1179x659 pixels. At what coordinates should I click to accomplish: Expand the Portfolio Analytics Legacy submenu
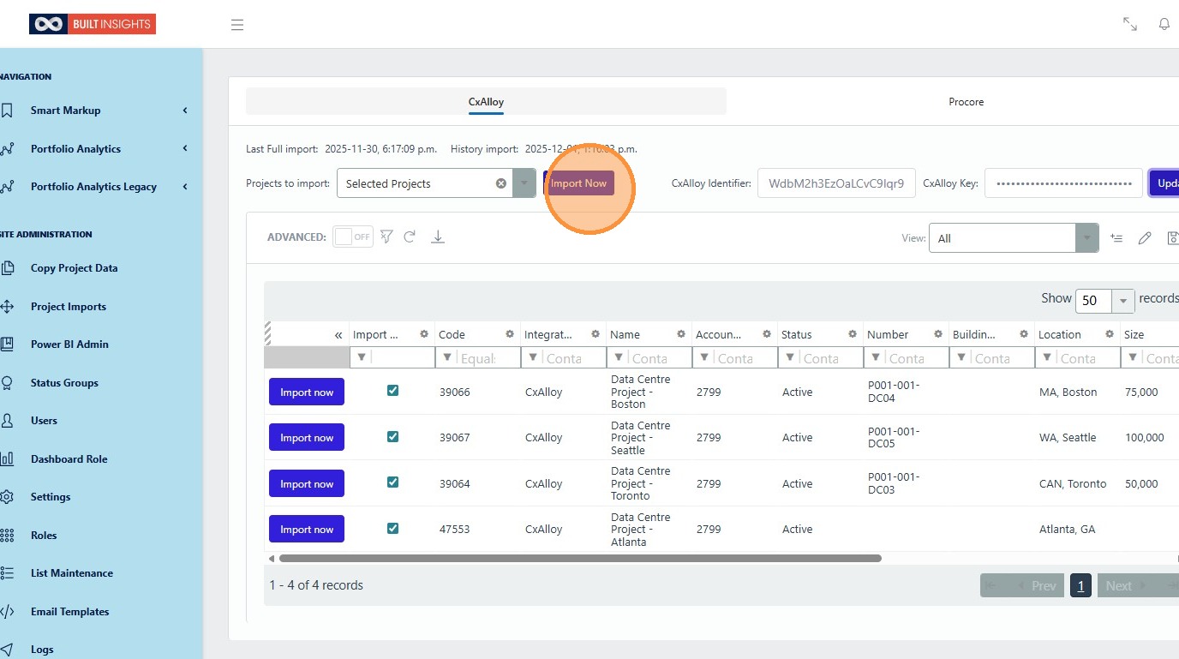pyautogui.click(x=185, y=187)
